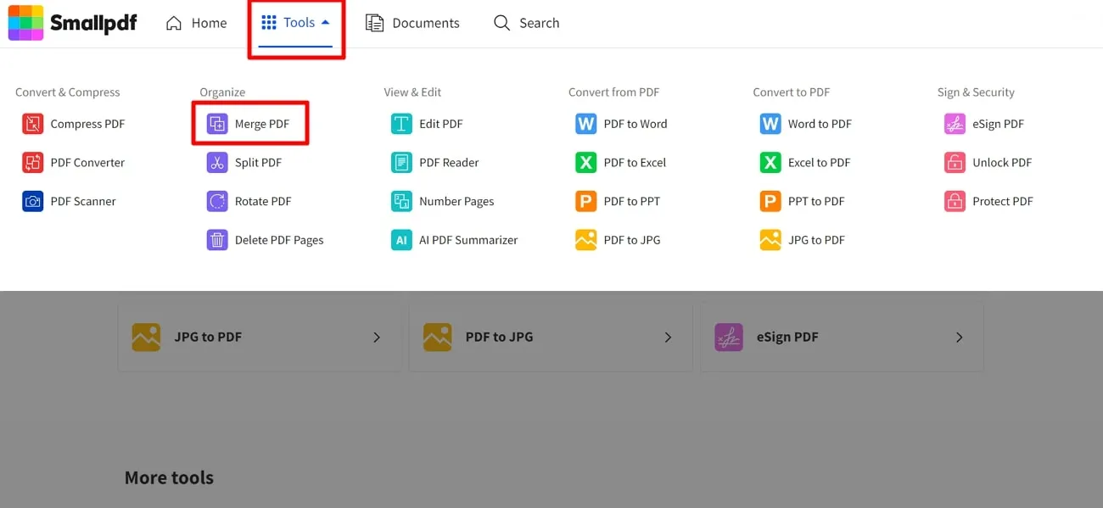
Task: Click the Documents page icon
Action: 374,23
